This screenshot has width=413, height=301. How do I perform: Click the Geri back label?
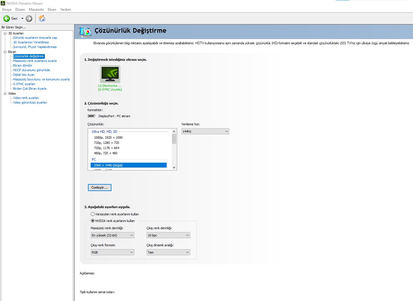pos(14,19)
